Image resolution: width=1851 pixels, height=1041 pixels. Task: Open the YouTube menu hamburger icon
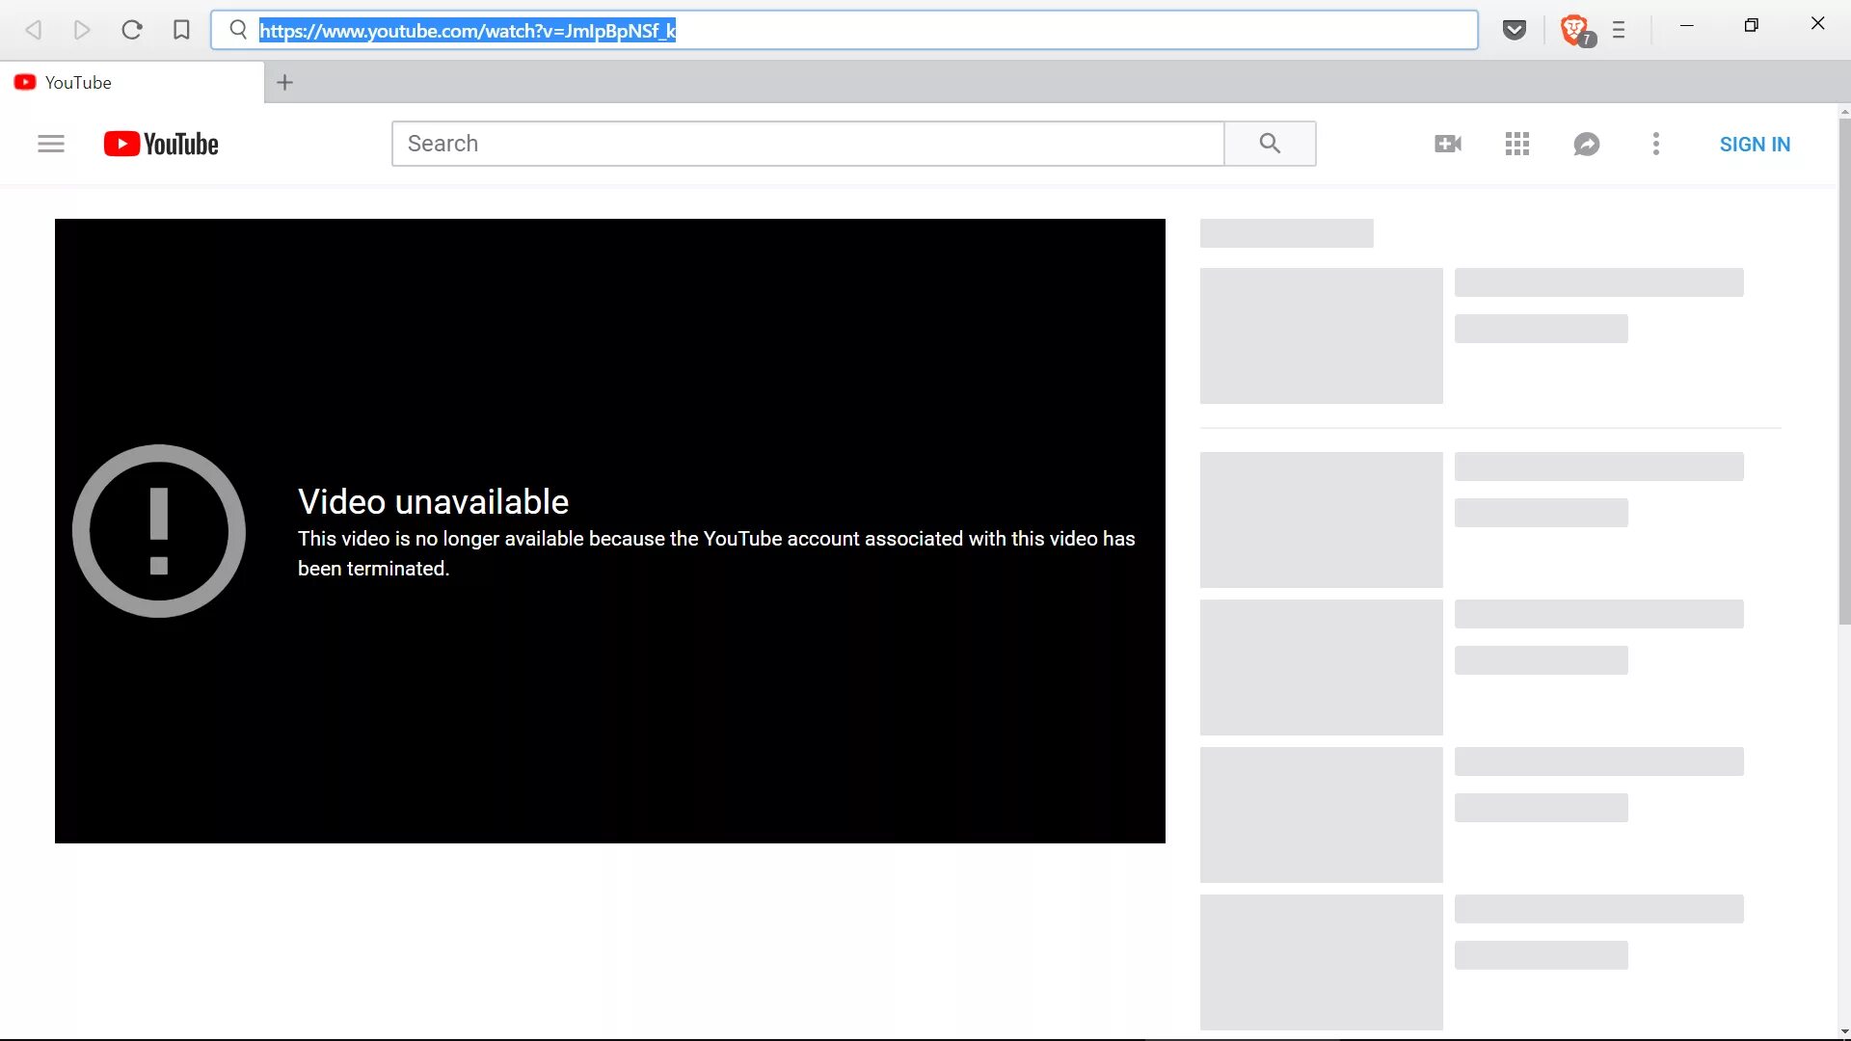pyautogui.click(x=51, y=143)
